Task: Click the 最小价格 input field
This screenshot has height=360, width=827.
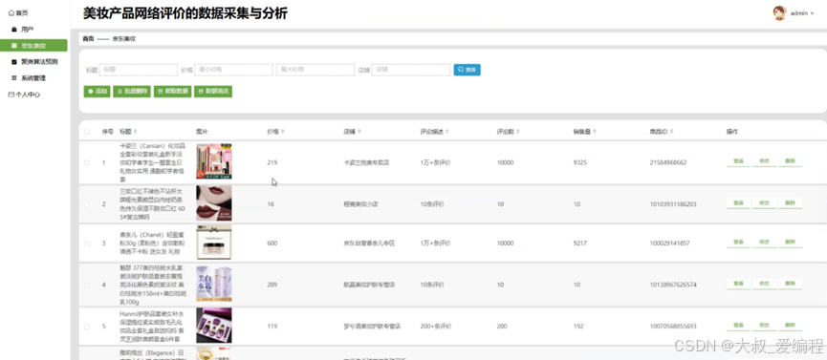Action: pos(233,70)
